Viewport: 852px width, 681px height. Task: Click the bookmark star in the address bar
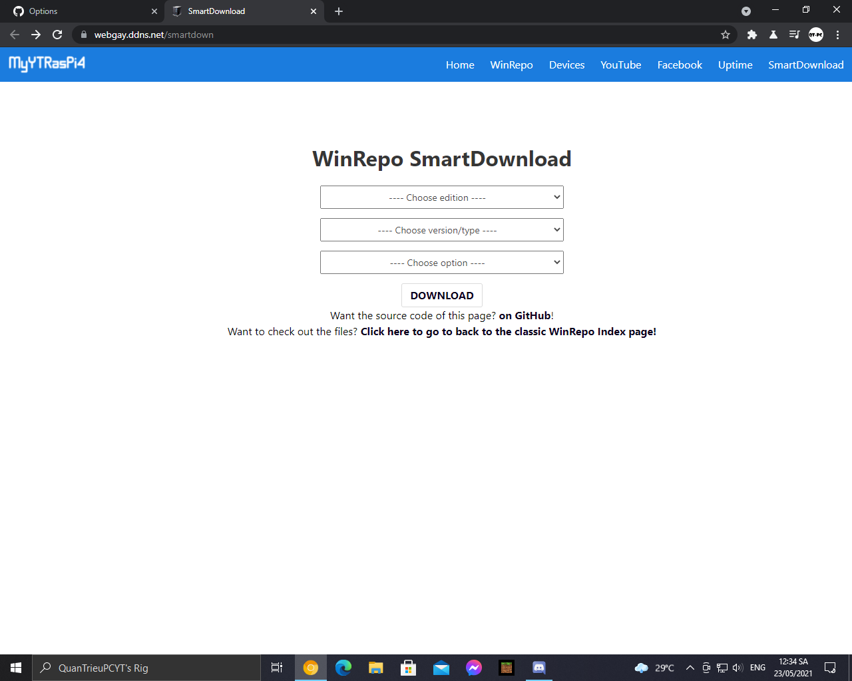726,35
